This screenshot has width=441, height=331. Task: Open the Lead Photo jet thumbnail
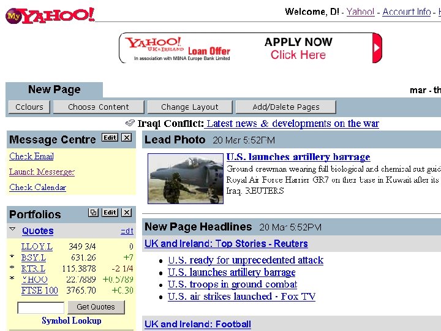pyautogui.click(x=186, y=178)
